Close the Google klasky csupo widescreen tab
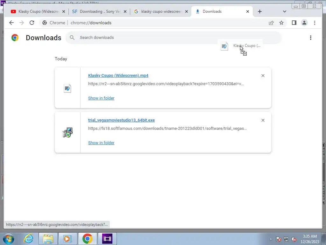This screenshot has width=326, height=245. click(x=187, y=12)
